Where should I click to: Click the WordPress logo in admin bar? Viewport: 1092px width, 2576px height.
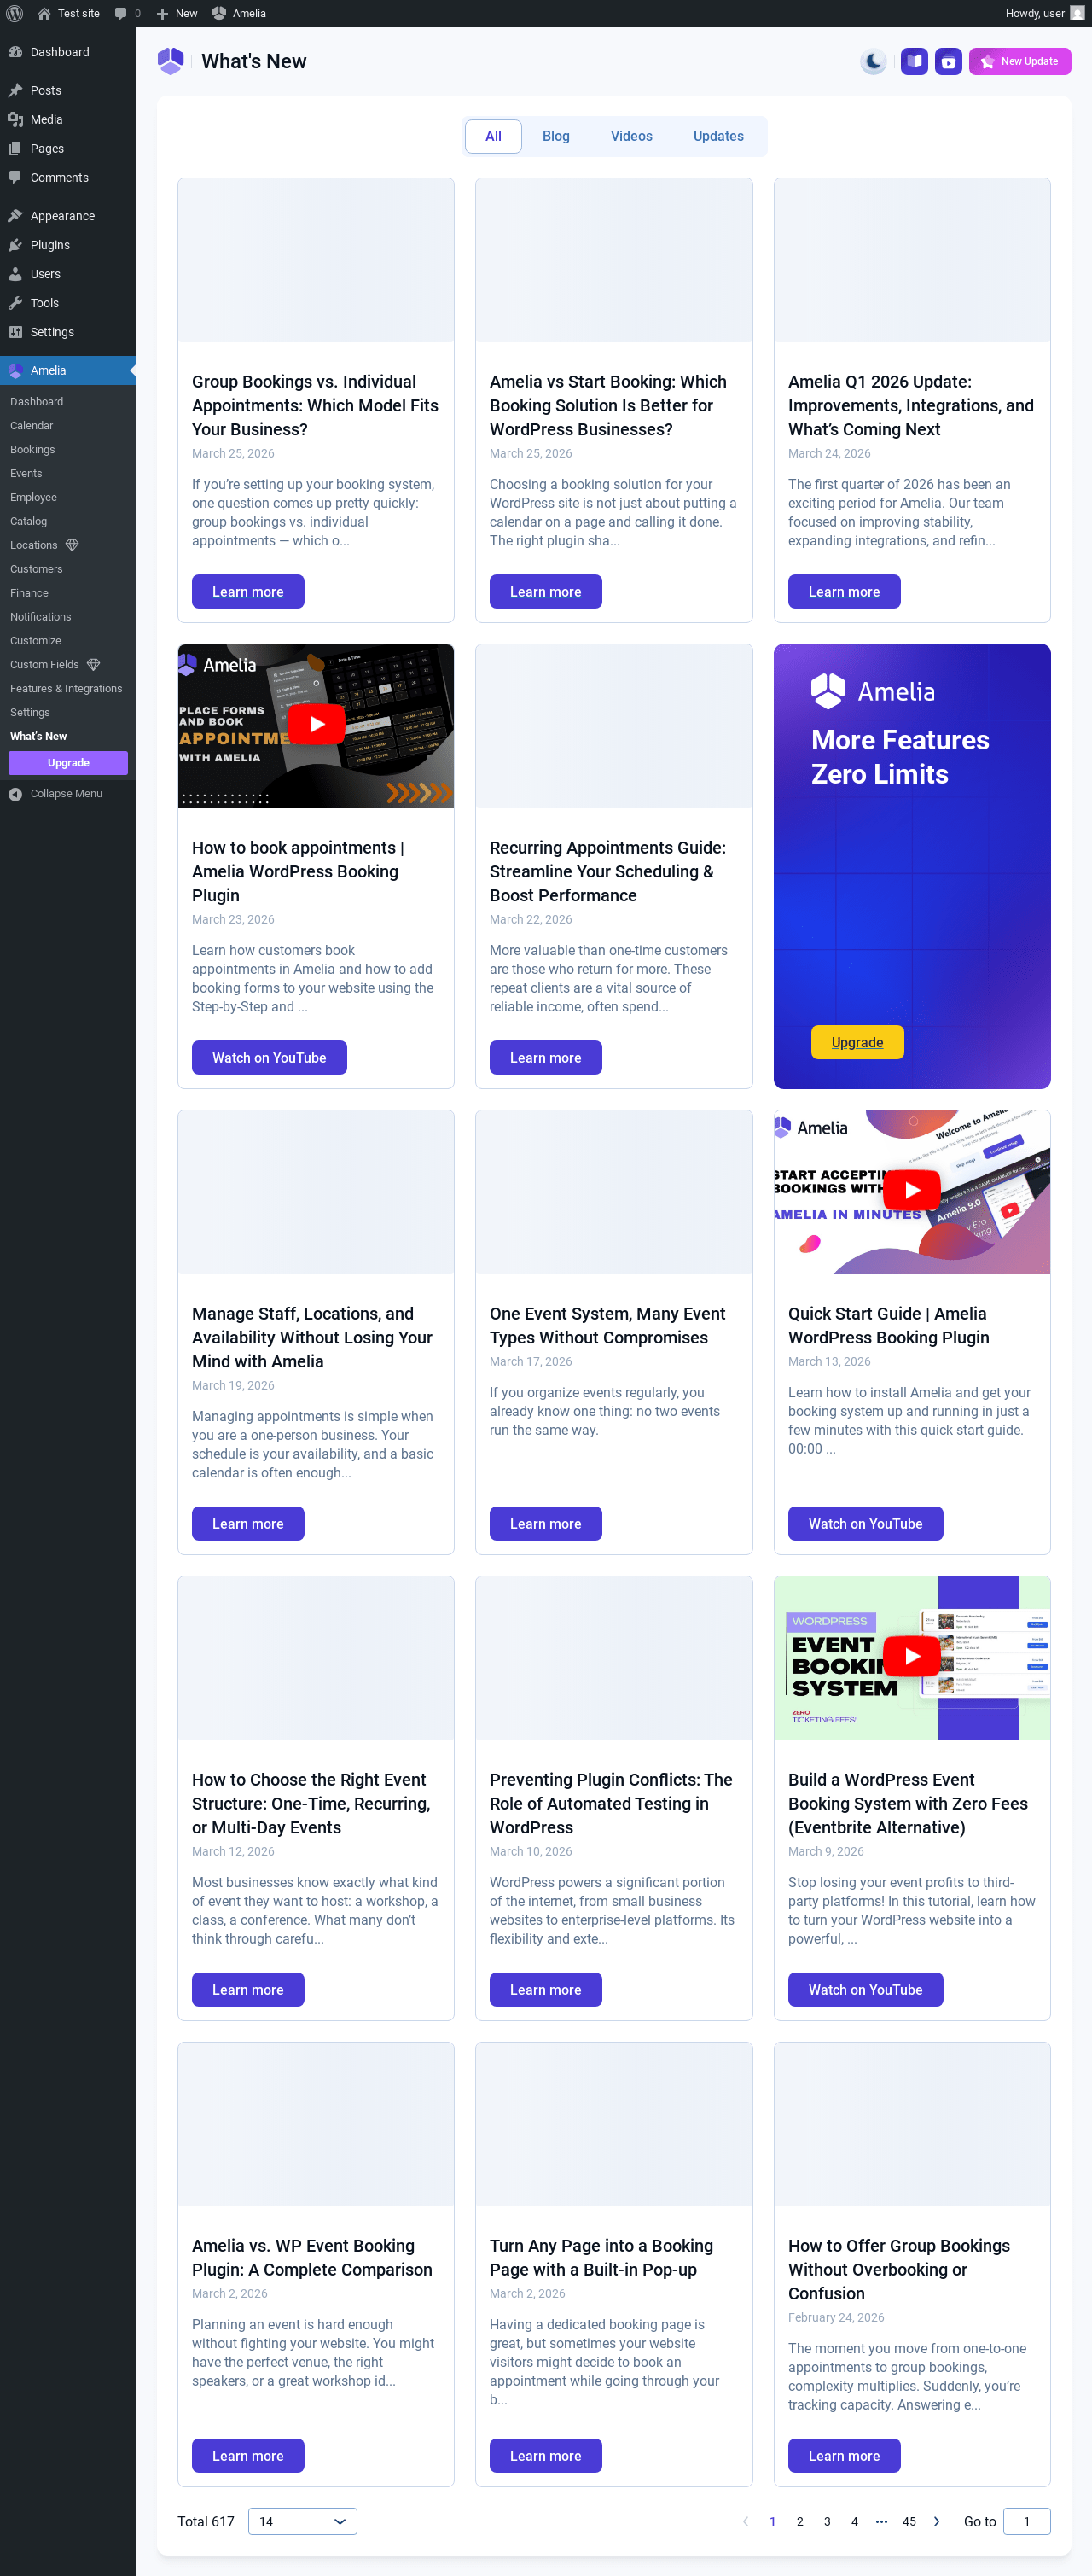point(15,13)
